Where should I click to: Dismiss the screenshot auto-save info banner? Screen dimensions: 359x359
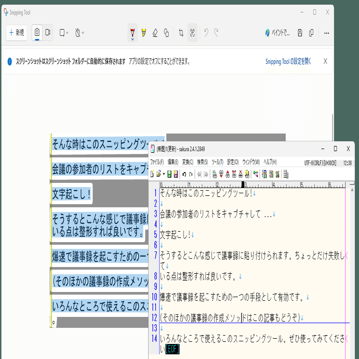(x=325, y=61)
